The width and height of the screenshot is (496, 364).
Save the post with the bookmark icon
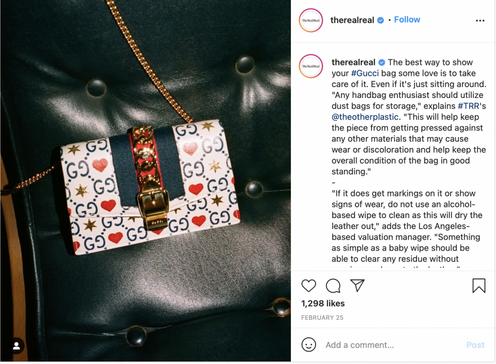(x=478, y=286)
